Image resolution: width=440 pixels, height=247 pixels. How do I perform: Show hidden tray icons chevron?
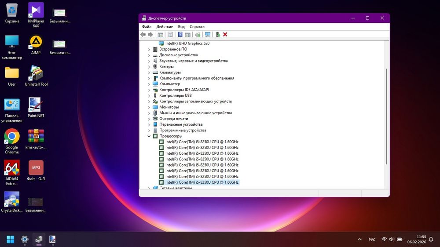[359, 240]
